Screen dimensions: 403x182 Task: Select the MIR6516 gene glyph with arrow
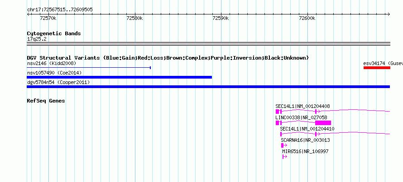284,157
